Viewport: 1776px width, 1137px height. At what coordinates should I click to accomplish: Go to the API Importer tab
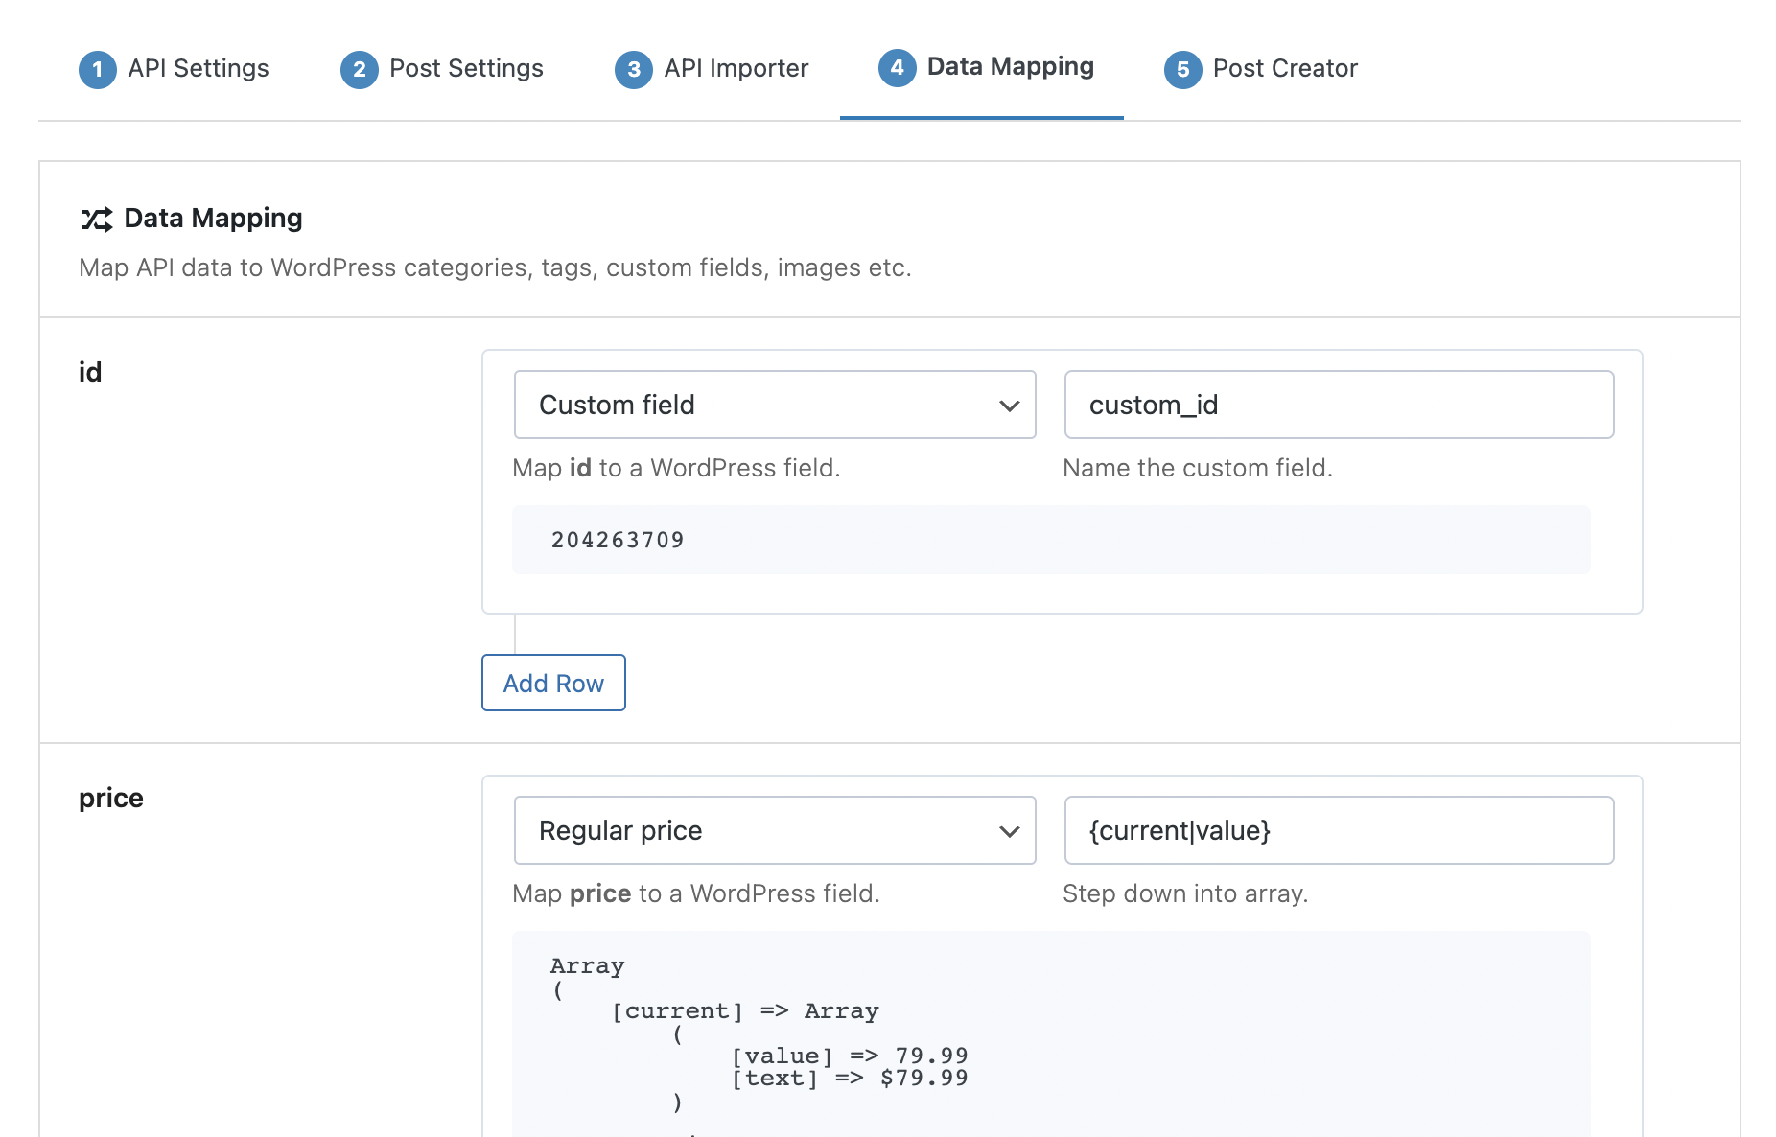pyautogui.click(x=712, y=69)
